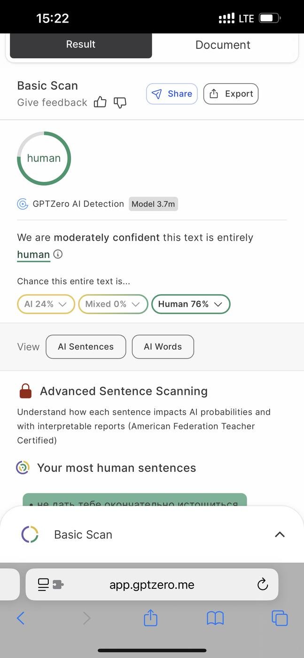Click the Export button
Image resolution: width=304 pixels, height=658 pixels.
(x=231, y=94)
